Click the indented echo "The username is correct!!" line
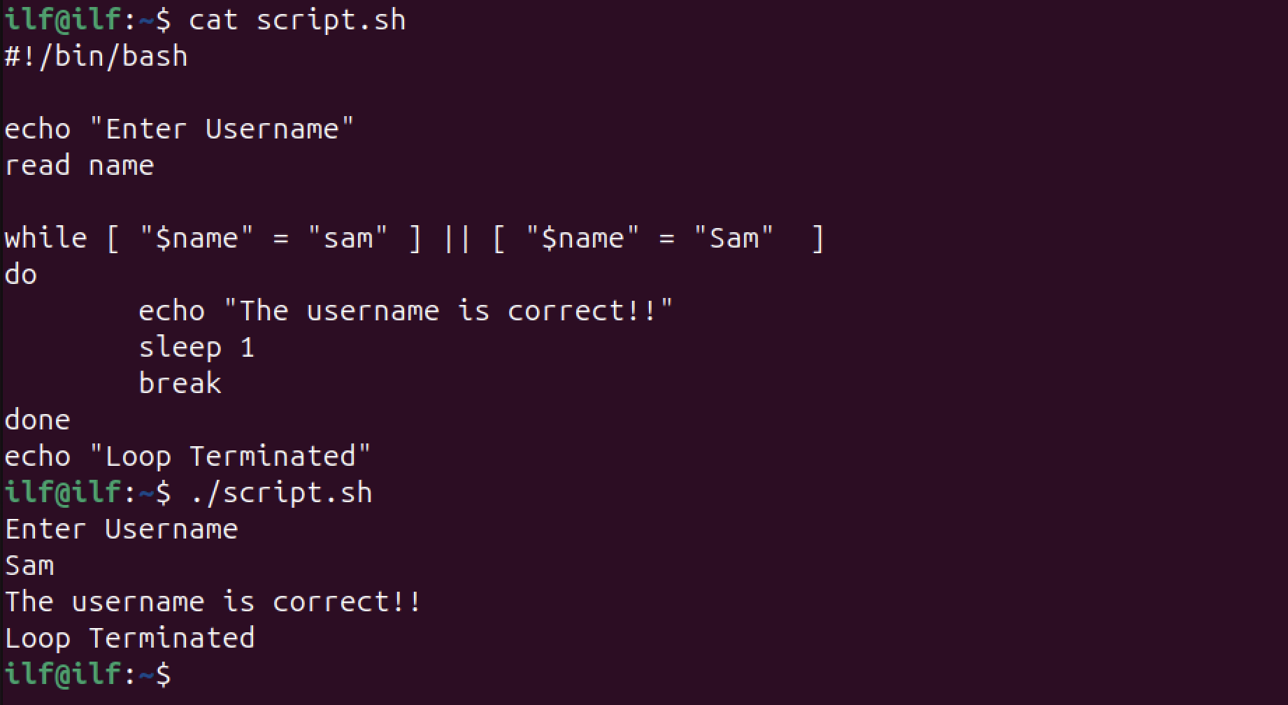 tap(406, 311)
